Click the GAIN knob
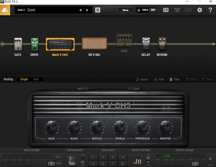Screen dimensions: 216x167 [52, 127]
